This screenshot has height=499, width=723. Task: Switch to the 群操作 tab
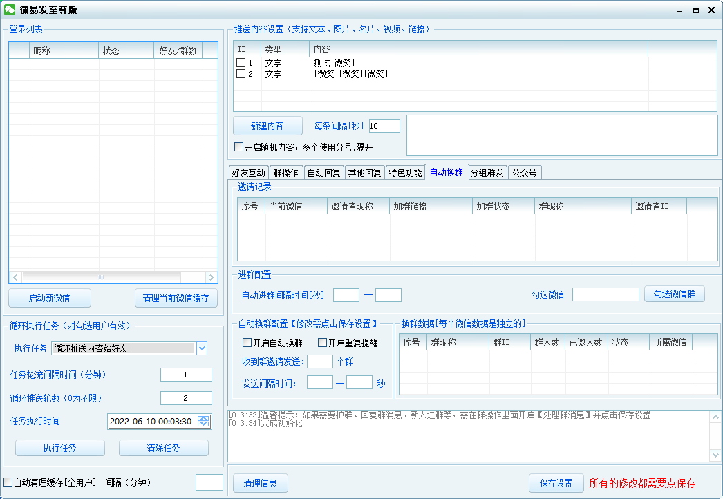pyautogui.click(x=286, y=173)
